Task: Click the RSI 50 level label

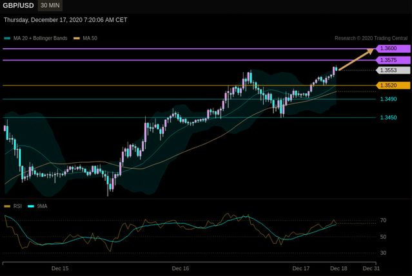Action: 383,237
